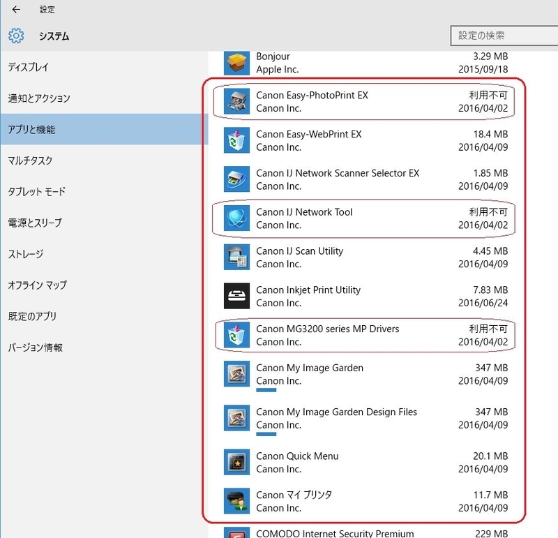The height and width of the screenshot is (538, 558).
Task: Click the Canon My Image Garden icon
Action: (236, 374)
